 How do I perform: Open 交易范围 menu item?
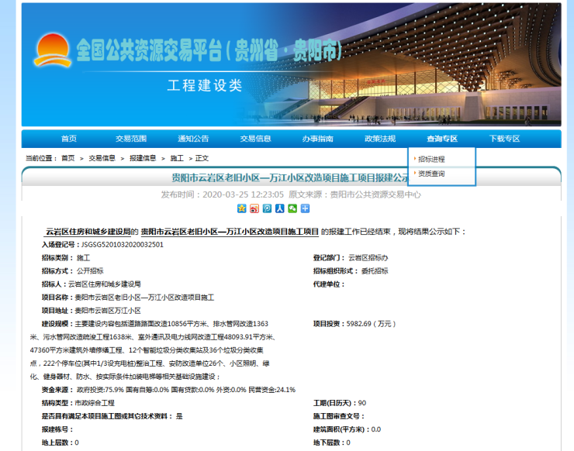tap(131, 139)
